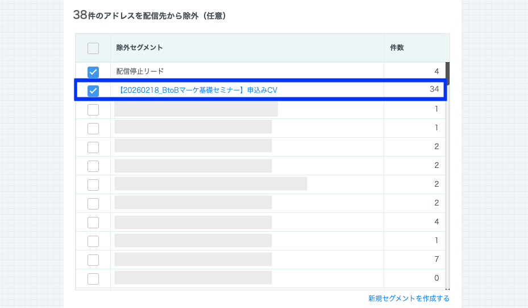This screenshot has height=308, width=528.
Task: Tick the unchecked row showing count 4
Action: pos(93,222)
